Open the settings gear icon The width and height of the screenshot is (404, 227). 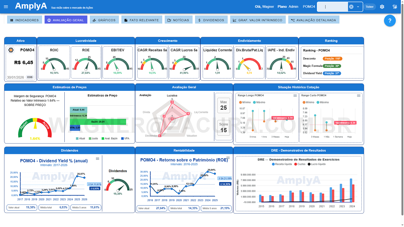(382, 7)
